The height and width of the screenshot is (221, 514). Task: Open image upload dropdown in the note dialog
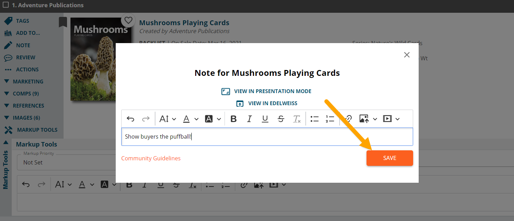[x=368, y=119]
